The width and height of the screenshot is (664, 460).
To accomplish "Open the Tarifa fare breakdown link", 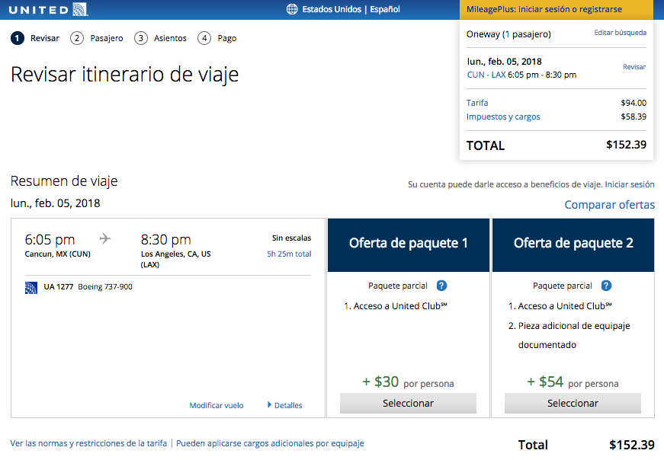I will 477,103.
